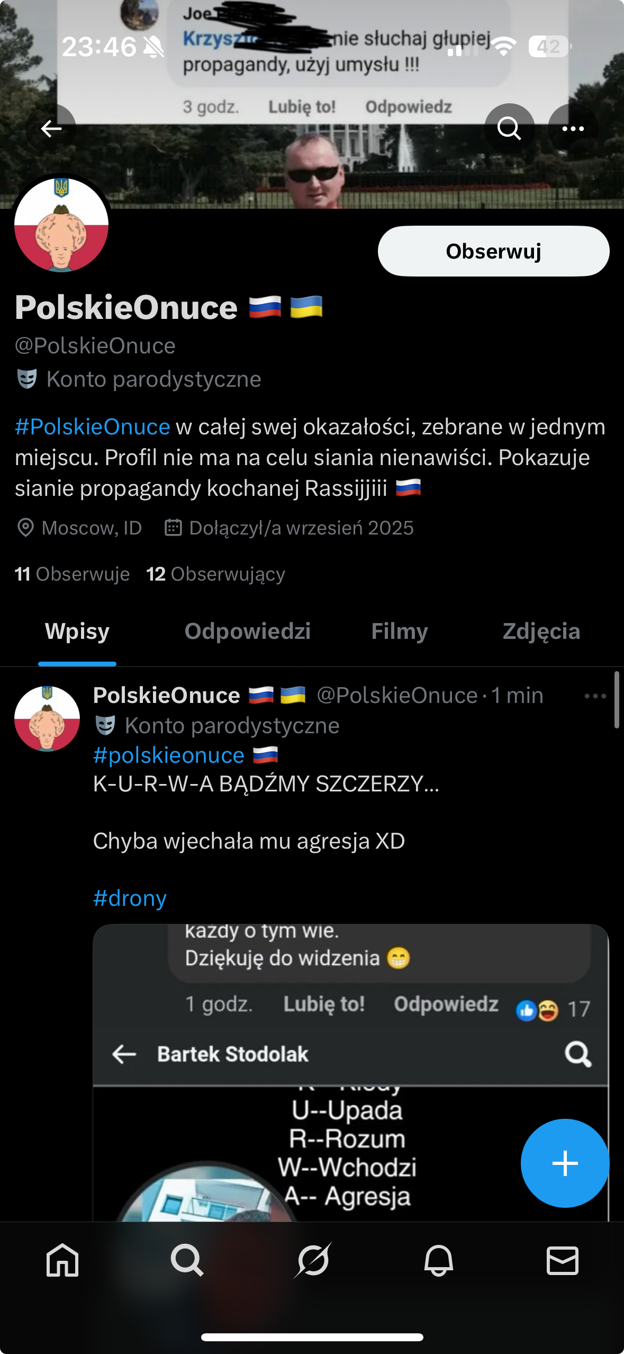Tap the back arrow on profile header
This screenshot has height=1354, width=624.
[x=51, y=128]
